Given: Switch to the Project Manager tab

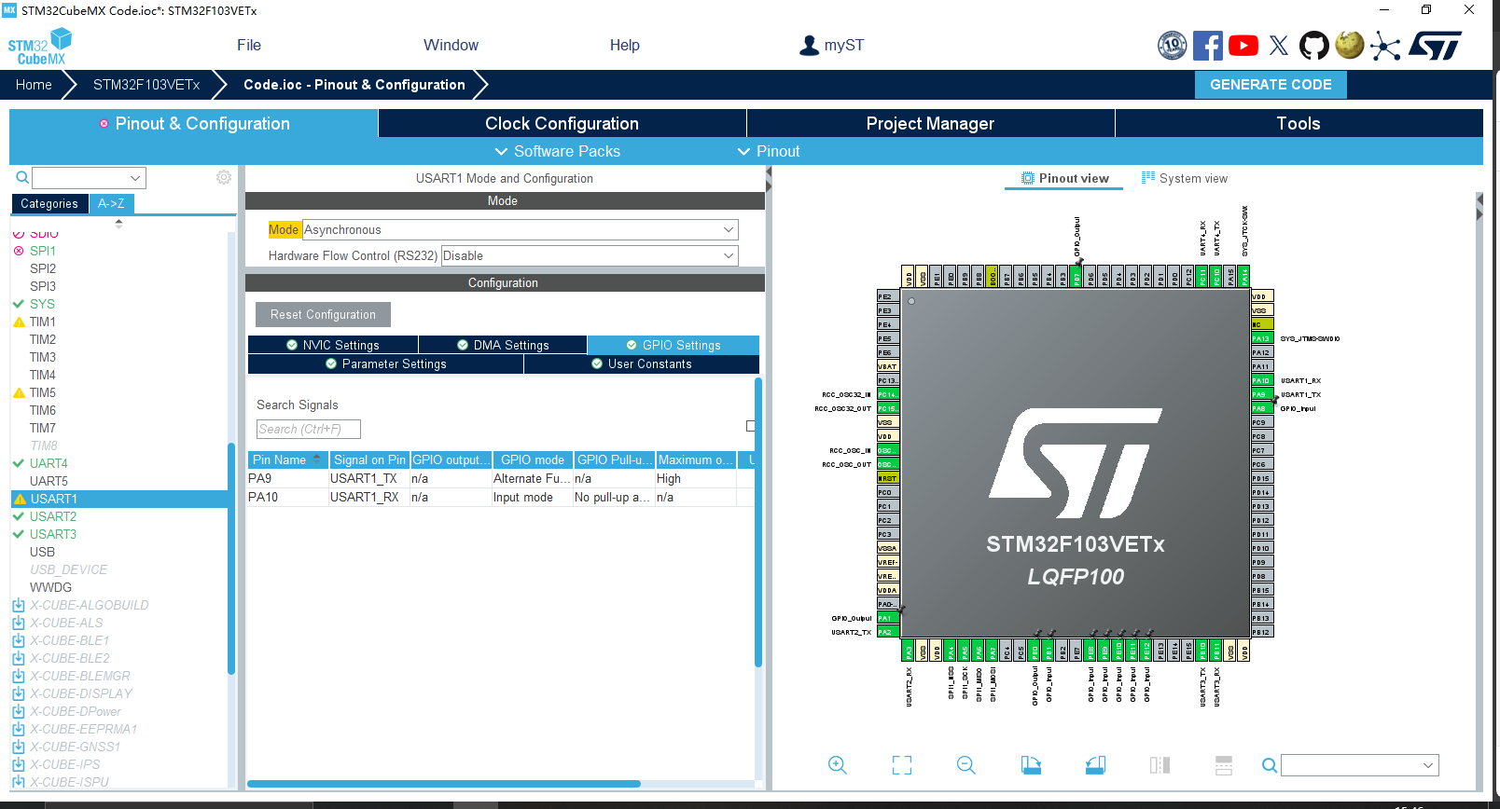Looking at the screenshot, I should tap(930, 123).
